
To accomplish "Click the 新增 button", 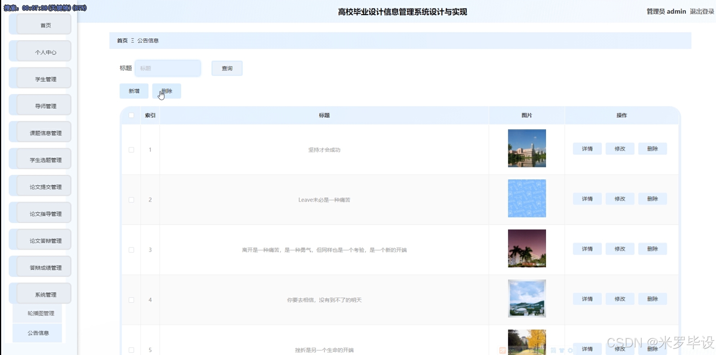I will click(x=134, y=91).
